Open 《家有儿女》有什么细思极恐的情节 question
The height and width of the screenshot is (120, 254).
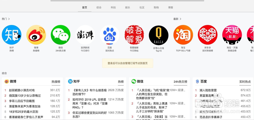[x=90, y=92]
